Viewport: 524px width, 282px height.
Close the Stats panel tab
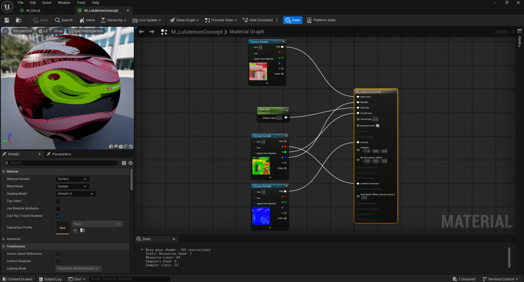pos(174,239)
